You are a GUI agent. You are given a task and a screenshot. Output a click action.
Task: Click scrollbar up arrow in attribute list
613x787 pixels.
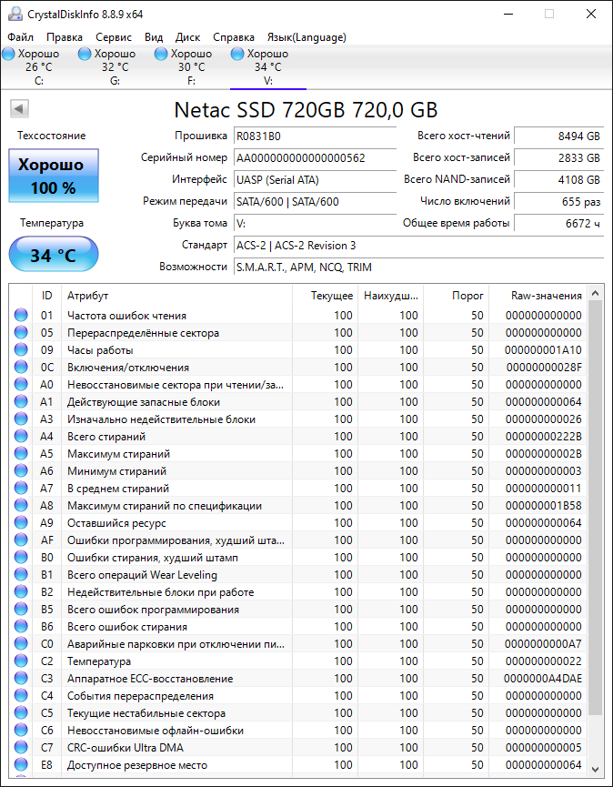pos(595,293)
